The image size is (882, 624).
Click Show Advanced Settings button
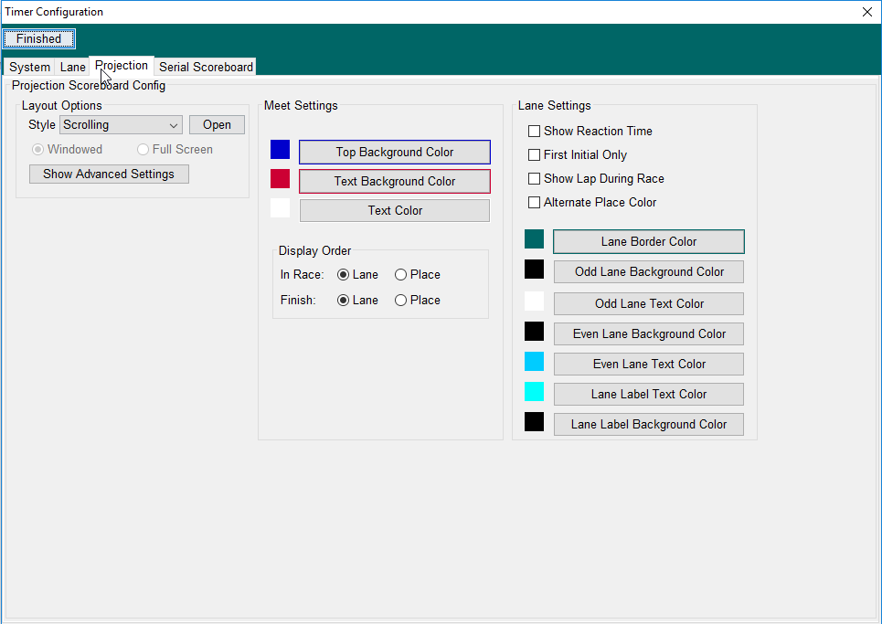point(109,175)
